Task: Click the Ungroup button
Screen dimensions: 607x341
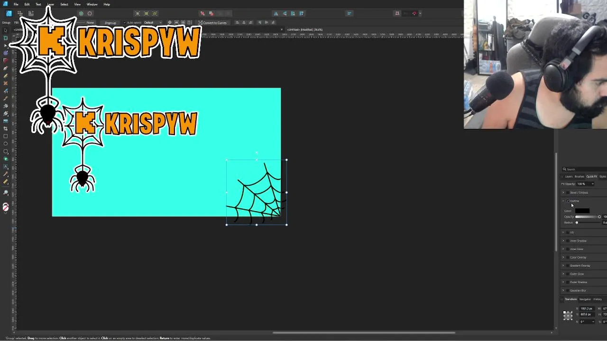Action: (110, 23)
